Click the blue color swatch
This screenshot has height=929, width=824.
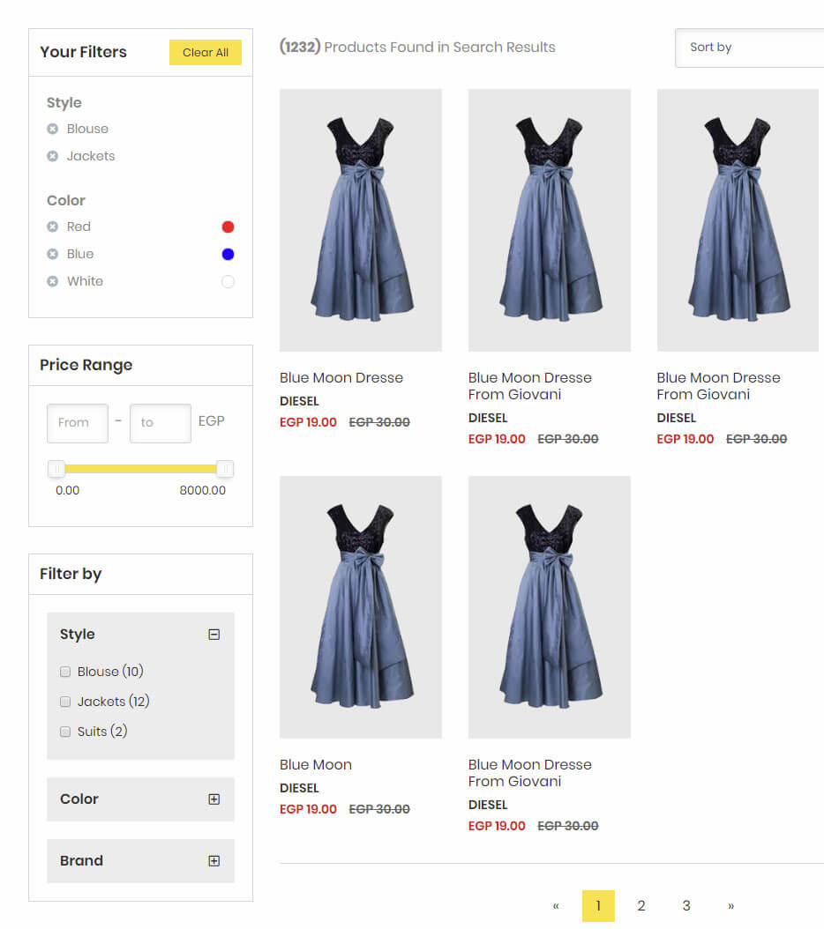228,254
